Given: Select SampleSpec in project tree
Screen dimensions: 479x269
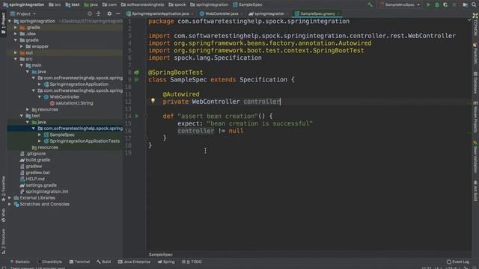Looking at the screenshot, I should tap(61, 134).
